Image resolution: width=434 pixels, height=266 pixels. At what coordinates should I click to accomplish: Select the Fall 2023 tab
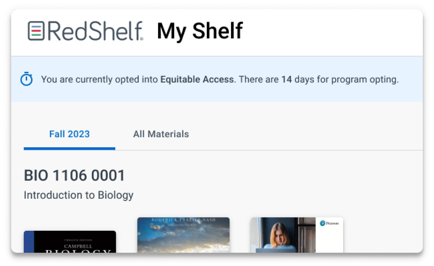pos(69,134)
